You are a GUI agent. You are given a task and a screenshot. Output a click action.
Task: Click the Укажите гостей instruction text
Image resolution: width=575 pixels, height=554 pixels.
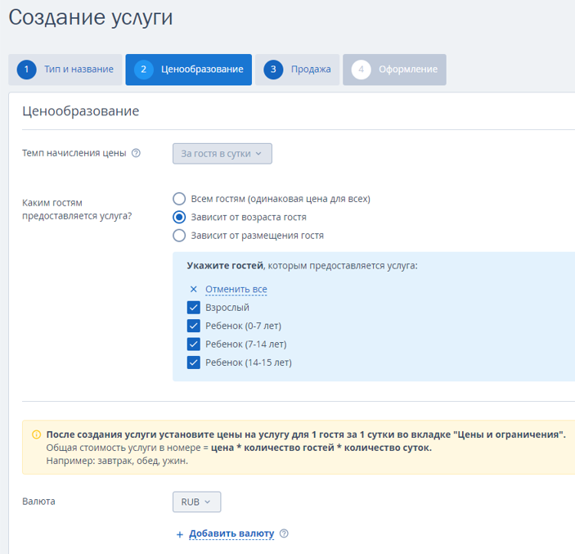tap(302, 266)
